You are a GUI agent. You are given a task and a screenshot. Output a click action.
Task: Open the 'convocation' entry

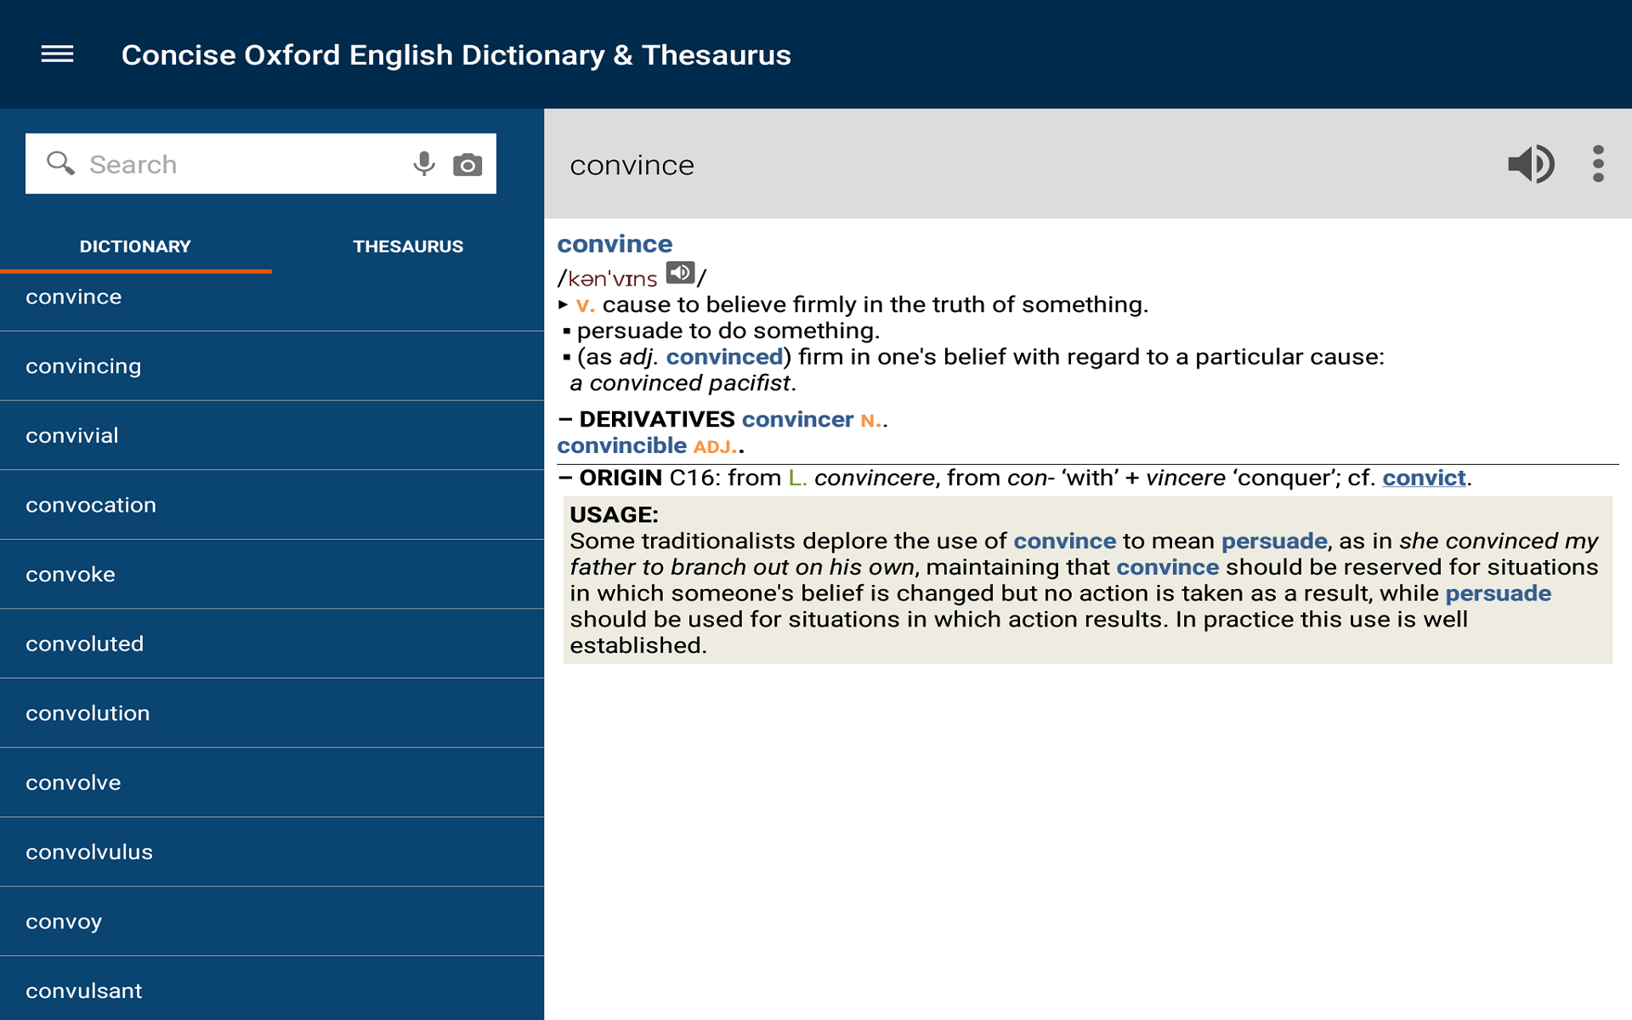coord(272,505)
